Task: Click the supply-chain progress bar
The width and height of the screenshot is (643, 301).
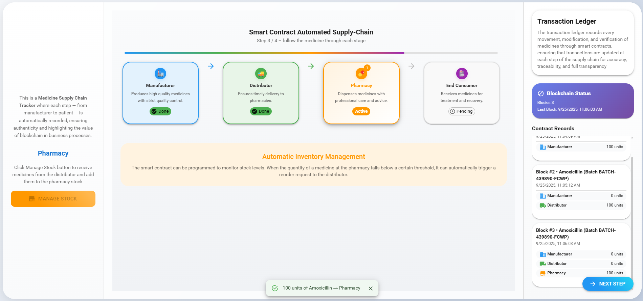Action: [311, 53]
